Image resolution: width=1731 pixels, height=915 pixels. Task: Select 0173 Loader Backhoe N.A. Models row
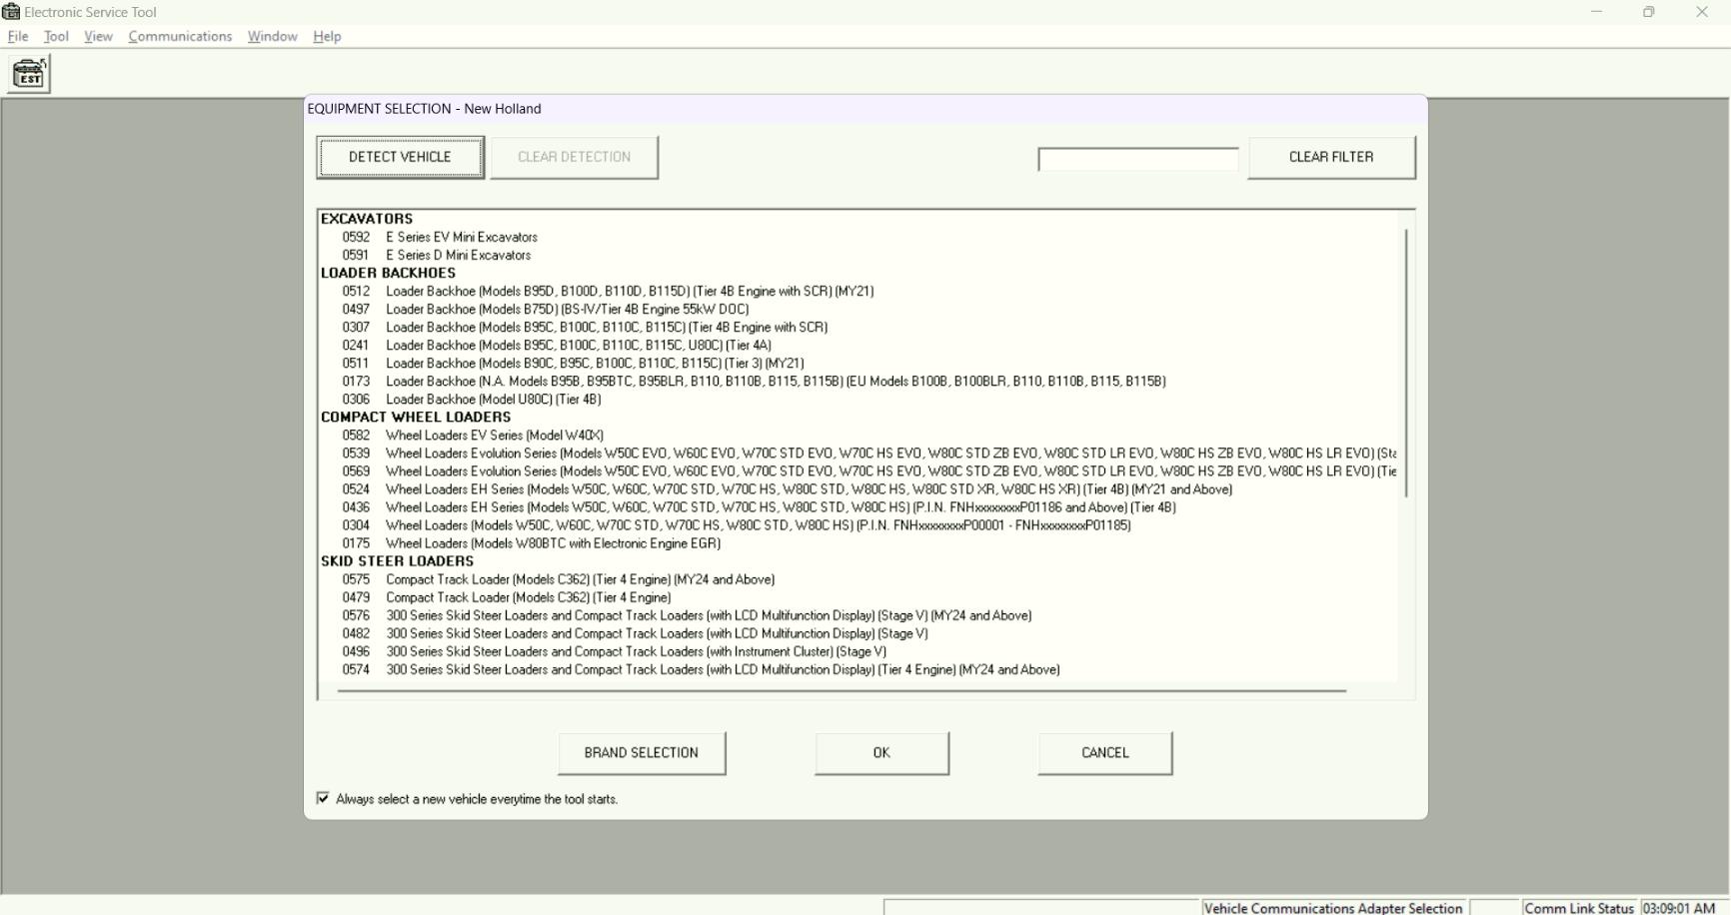(754, 381)
